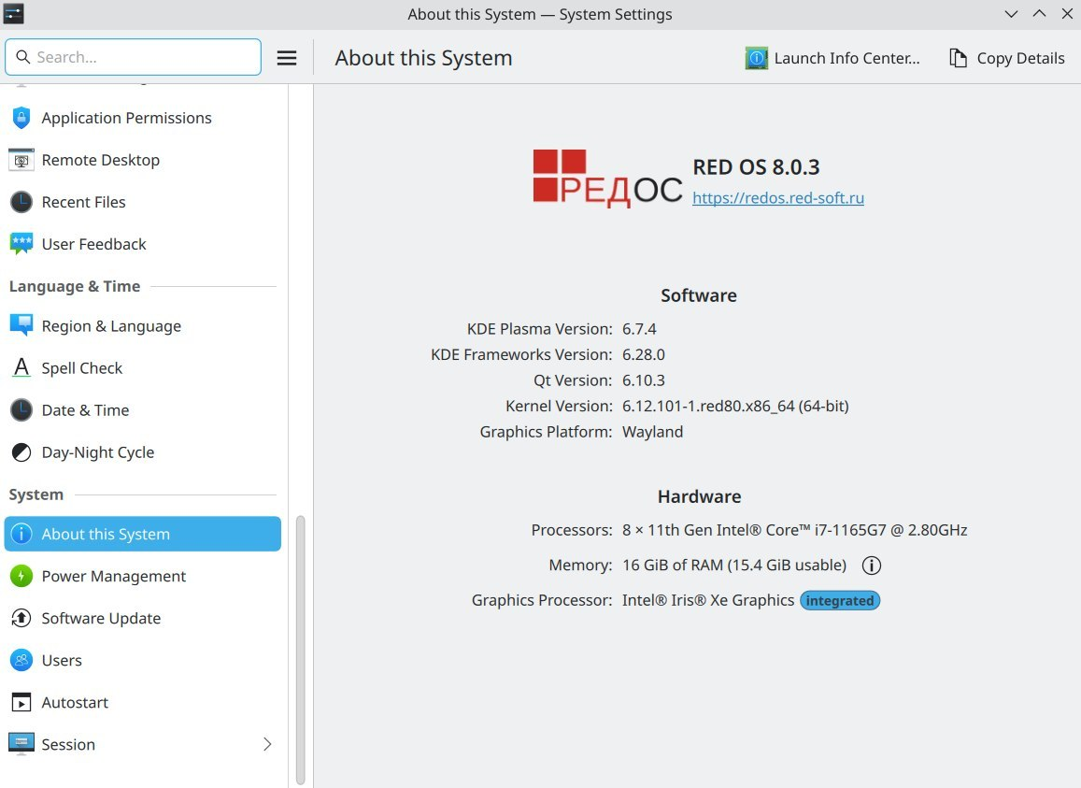Click the Recent Files clock icon
Image resolution: width=1081 pixels, height=788 pixels.
(21, 202)
